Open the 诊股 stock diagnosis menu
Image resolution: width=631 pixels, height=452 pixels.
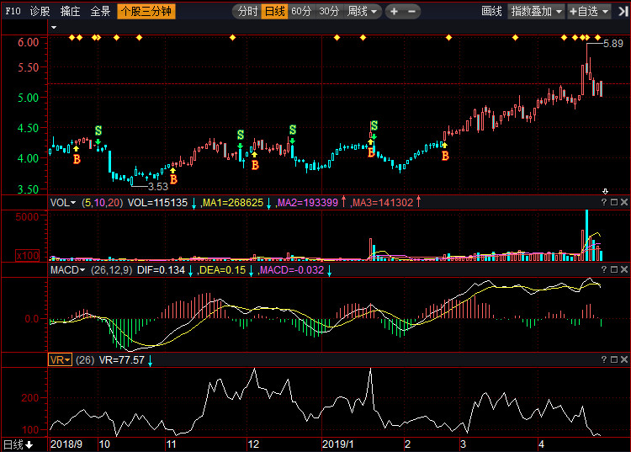pyautogui.click(x=40, y=12)
